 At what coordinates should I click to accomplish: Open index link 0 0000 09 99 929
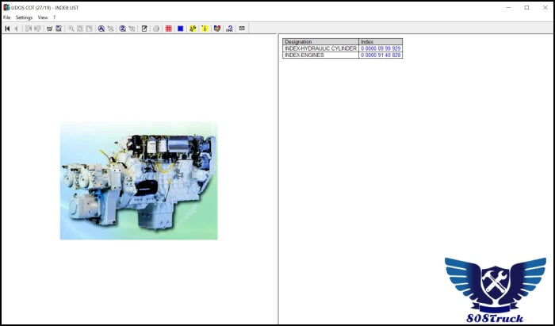coord(381,48)
